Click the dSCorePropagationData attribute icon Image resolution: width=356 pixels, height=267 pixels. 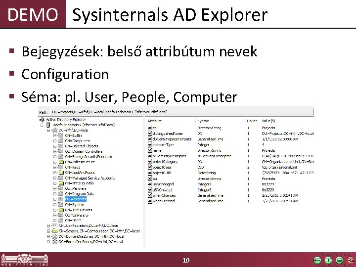tap(150, 139)
